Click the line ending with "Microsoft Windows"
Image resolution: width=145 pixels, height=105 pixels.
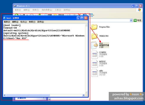tap(44, 36)
